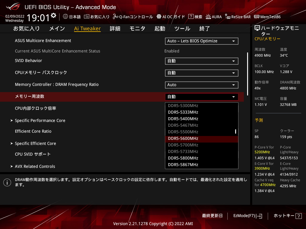Click the MemTest86 label
The image size is (306, 229).
(x=270, y=17)
